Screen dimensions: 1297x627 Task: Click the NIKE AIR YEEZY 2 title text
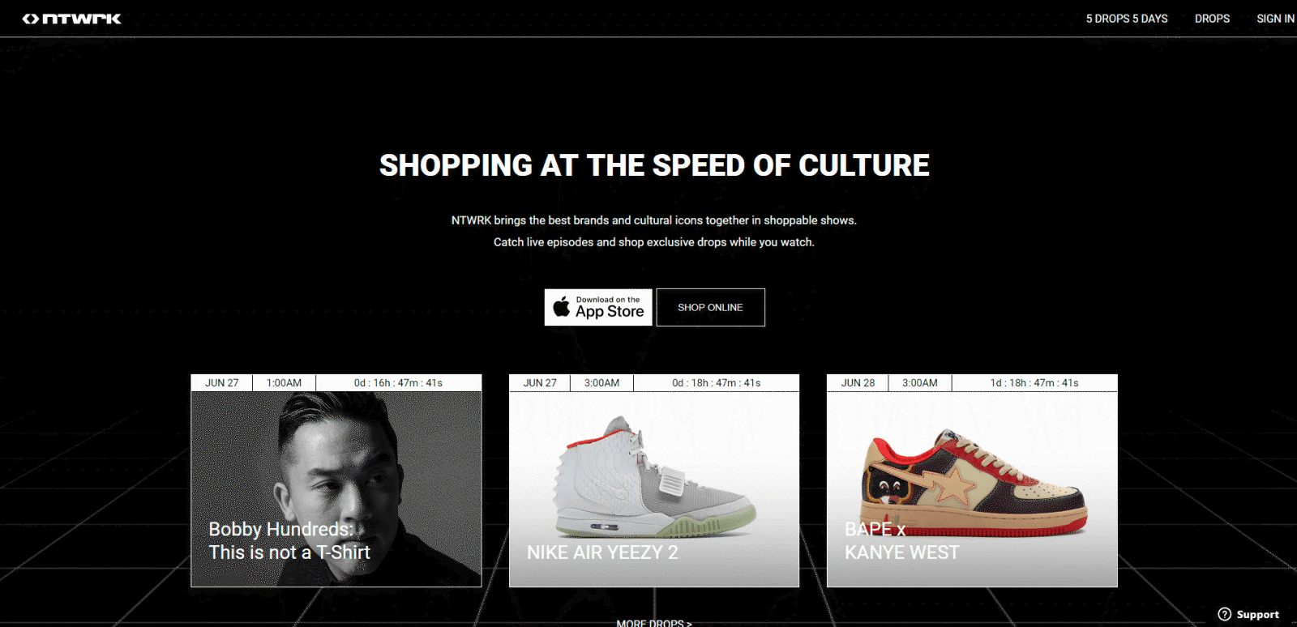(602, 552)
